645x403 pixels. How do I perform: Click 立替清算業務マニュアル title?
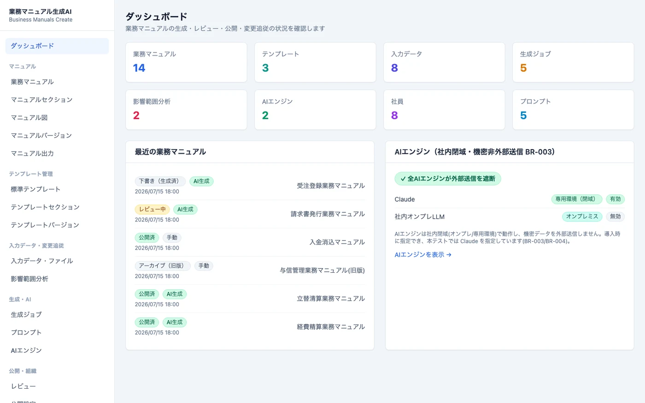pyautogui.click(x=331, y=299)
